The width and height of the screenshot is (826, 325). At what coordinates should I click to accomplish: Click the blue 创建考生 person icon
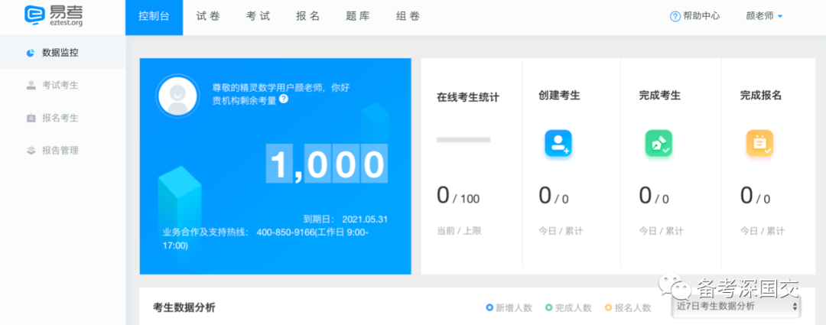click(558, 143)
